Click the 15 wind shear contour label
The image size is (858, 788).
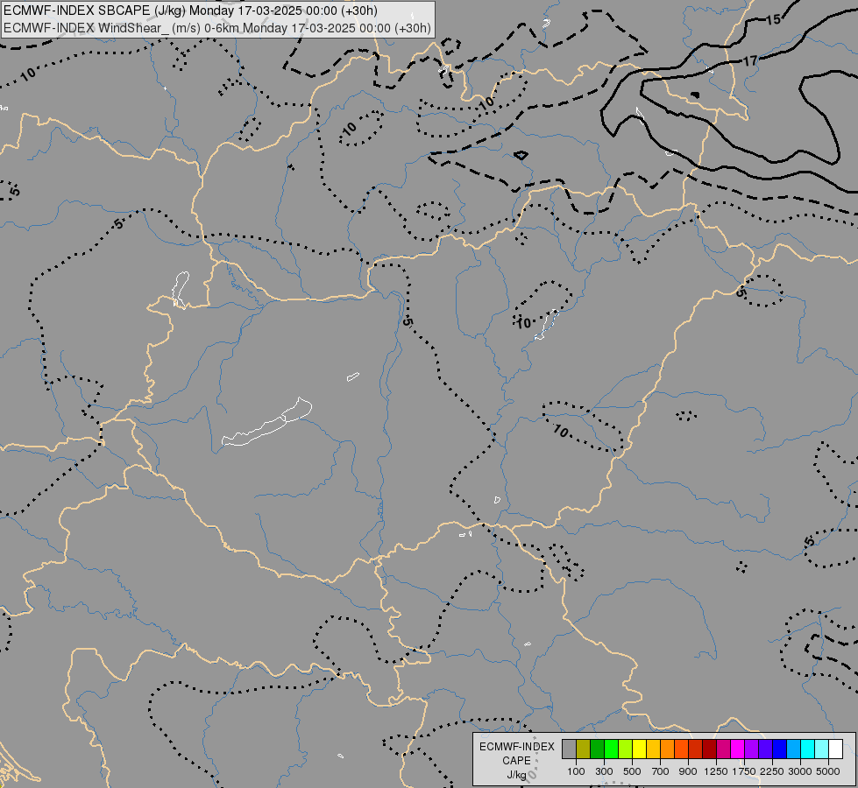tap(773, 20)
